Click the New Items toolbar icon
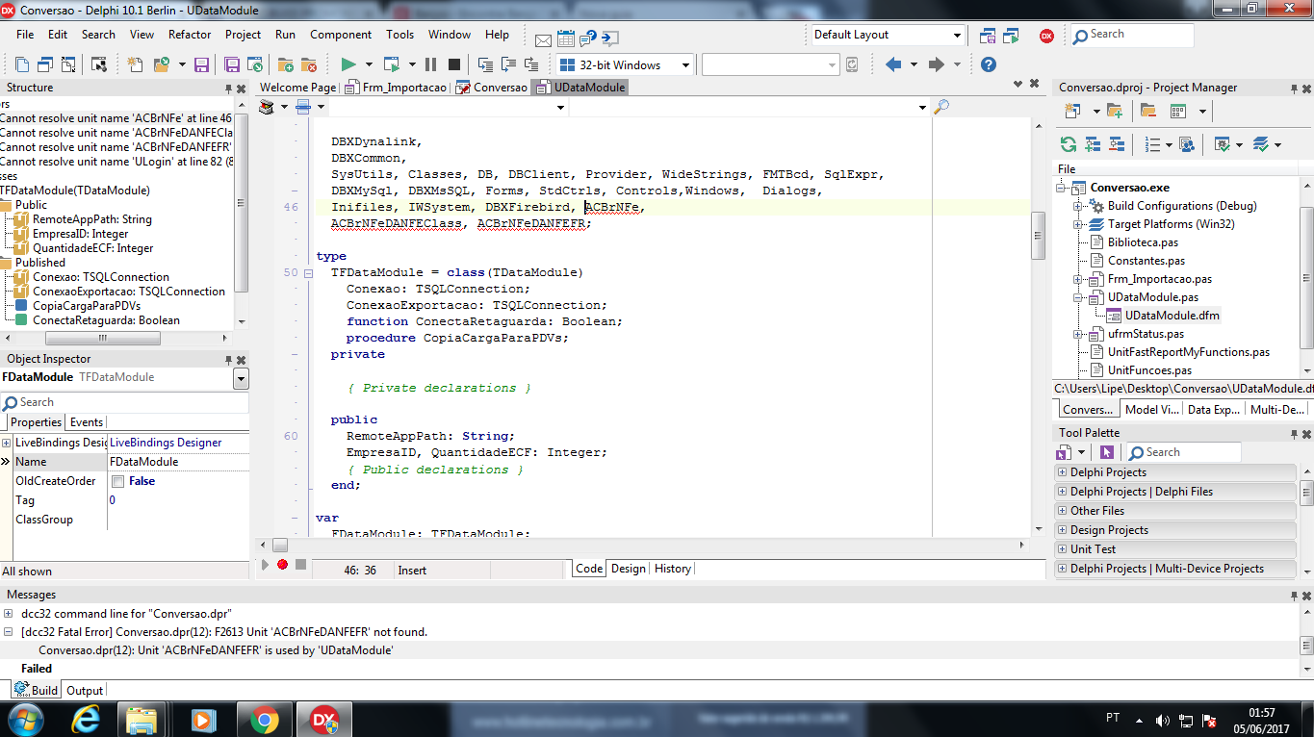The height and width of the screenshot is (737, 1314). [x=136, y=64]
